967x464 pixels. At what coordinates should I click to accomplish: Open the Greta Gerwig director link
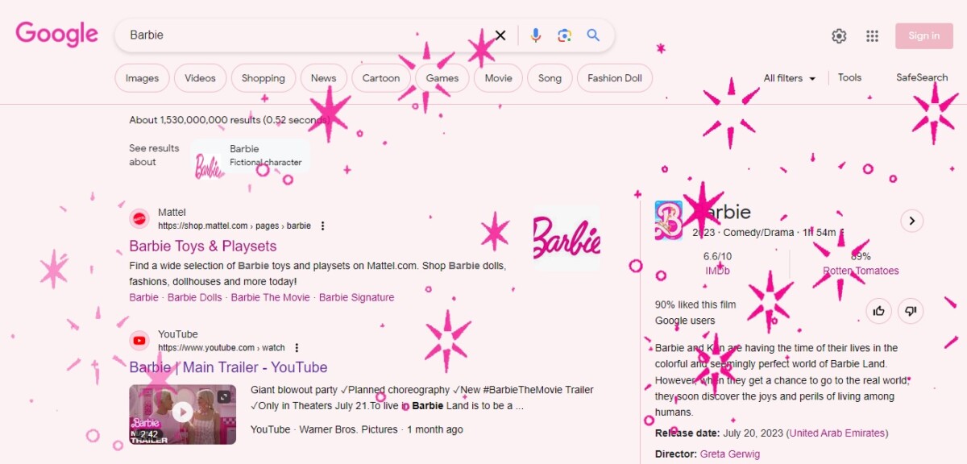pos(730,454)
